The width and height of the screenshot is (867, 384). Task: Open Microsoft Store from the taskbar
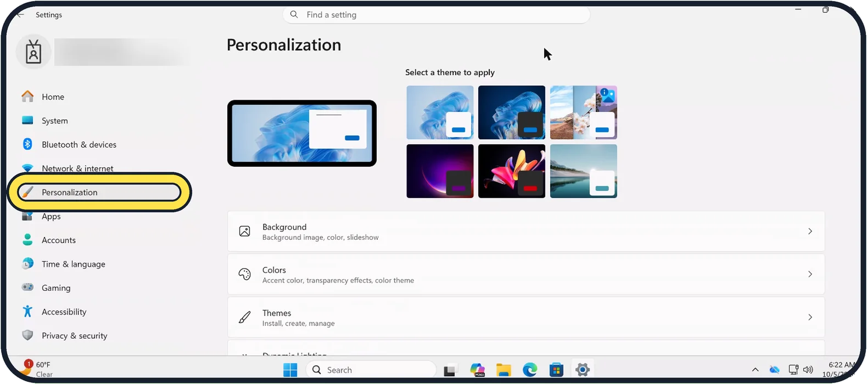pos(556,370)
